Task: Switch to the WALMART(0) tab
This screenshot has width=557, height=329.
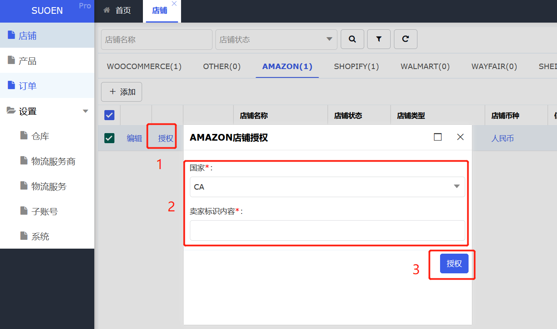Action: (x=425, y=67)
